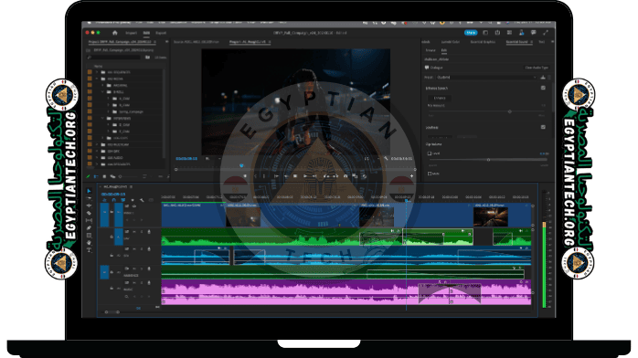Image resolution: width=638 pixels, height=358 pixels.
Task: Select the Pen tool
Action: click(x=89, y=228)
